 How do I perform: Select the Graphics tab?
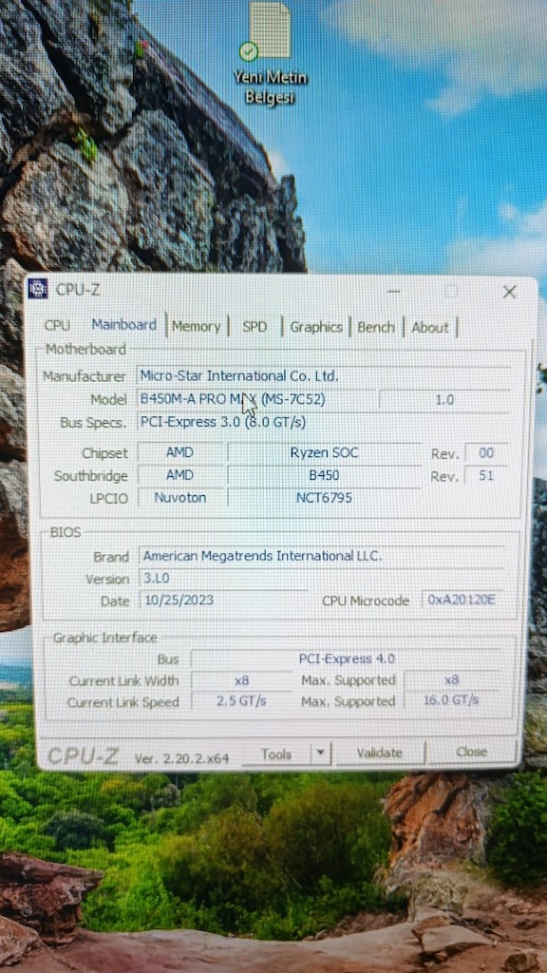point(316,327)
